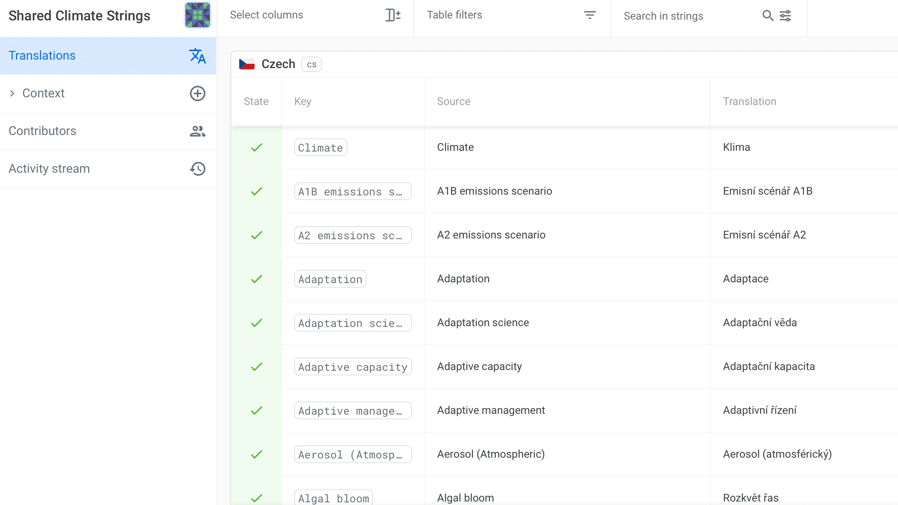Click the Czech cs language code badge
Screen dimensions: 898x505
(312, 64)
